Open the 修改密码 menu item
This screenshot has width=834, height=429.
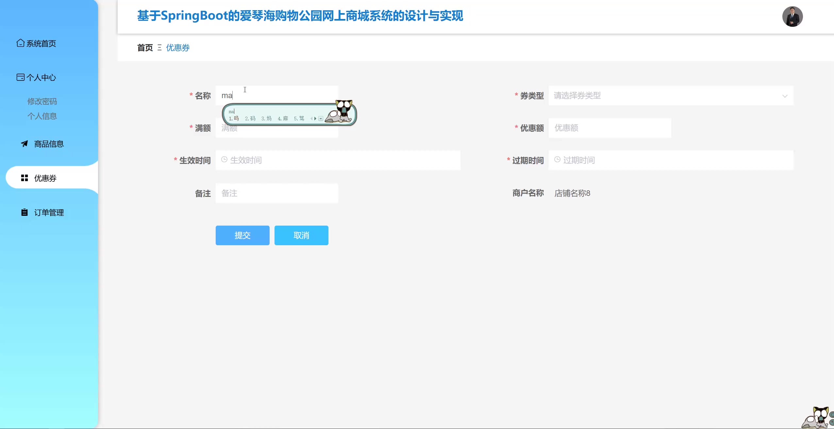pos(42,101)
